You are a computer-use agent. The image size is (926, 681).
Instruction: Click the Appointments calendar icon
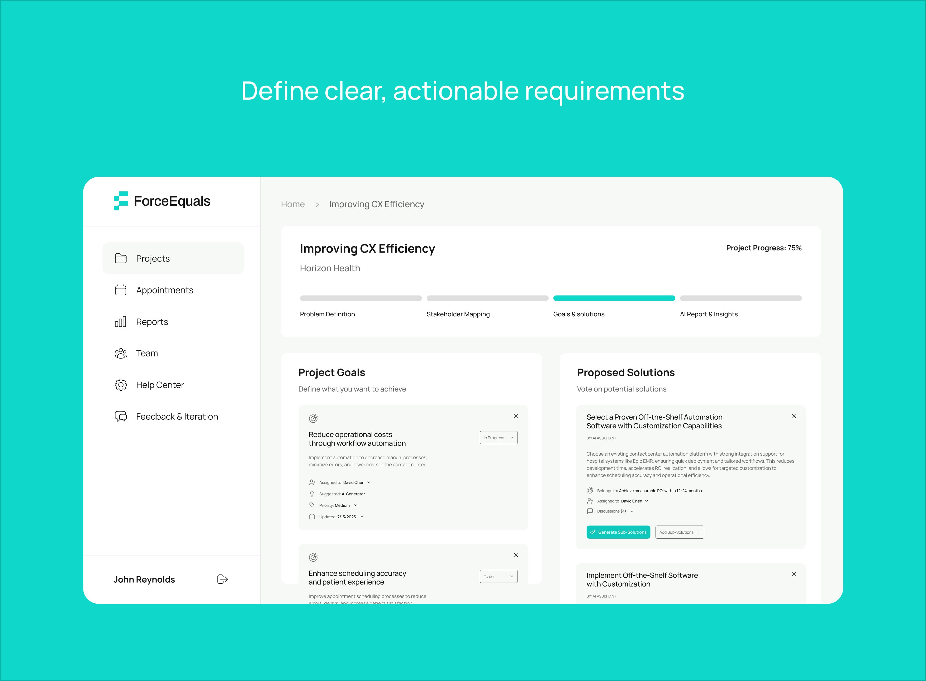pyautogui.click(x=121, y=290)
